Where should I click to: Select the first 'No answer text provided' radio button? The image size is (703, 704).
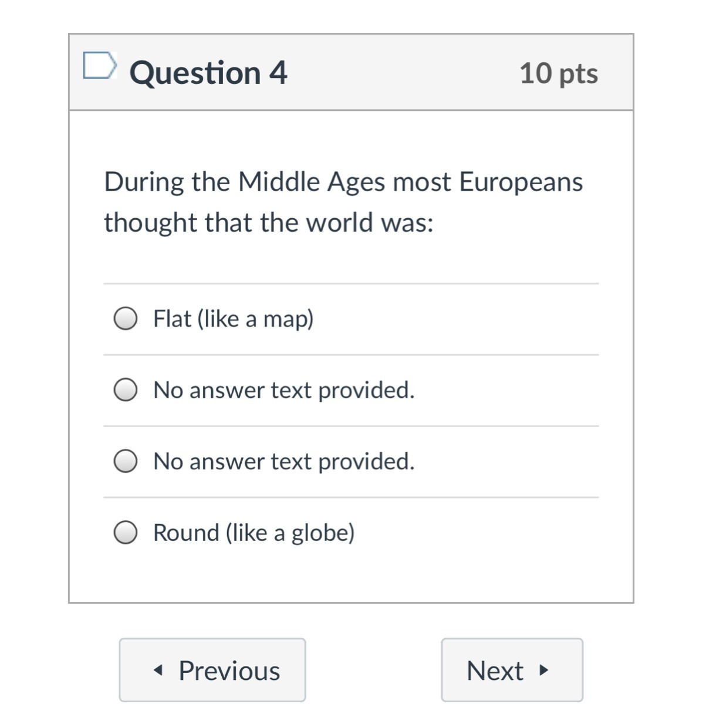[126, 390]
